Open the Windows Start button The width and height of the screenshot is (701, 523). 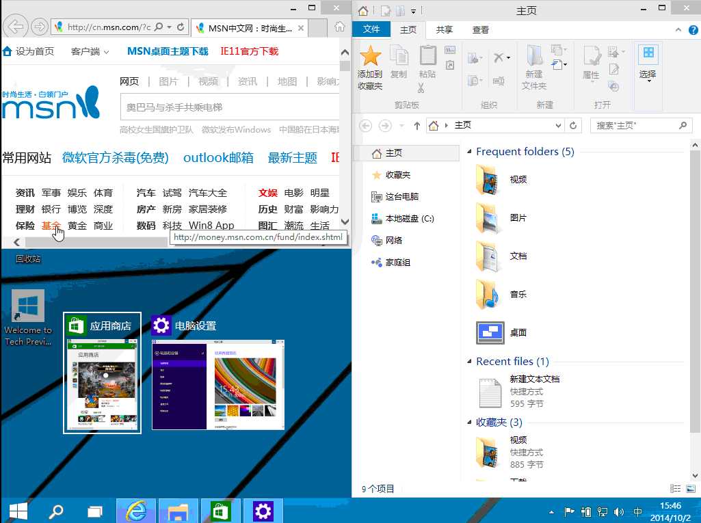tap(18, 511)
